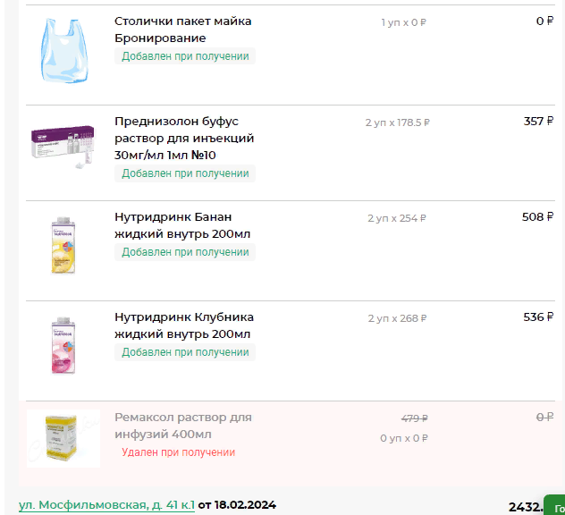Click the plastic bag product image
Viewport: 565px width, 515px height.
tap(62, 53)
